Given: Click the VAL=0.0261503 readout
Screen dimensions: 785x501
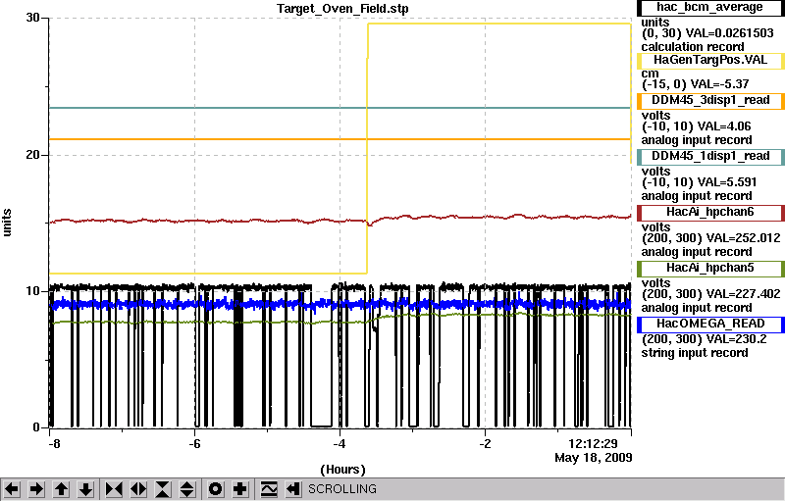Looking at the screenshot, I should pos(729,33).
